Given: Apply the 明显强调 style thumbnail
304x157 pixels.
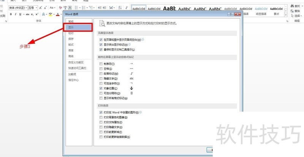Looking at the screenshot, I should pyautogui.click(x=261, y=11).
